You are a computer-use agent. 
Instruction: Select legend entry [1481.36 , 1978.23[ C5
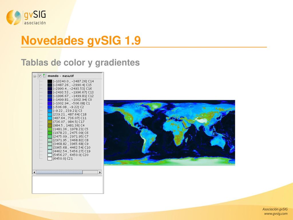coord(71,129)
